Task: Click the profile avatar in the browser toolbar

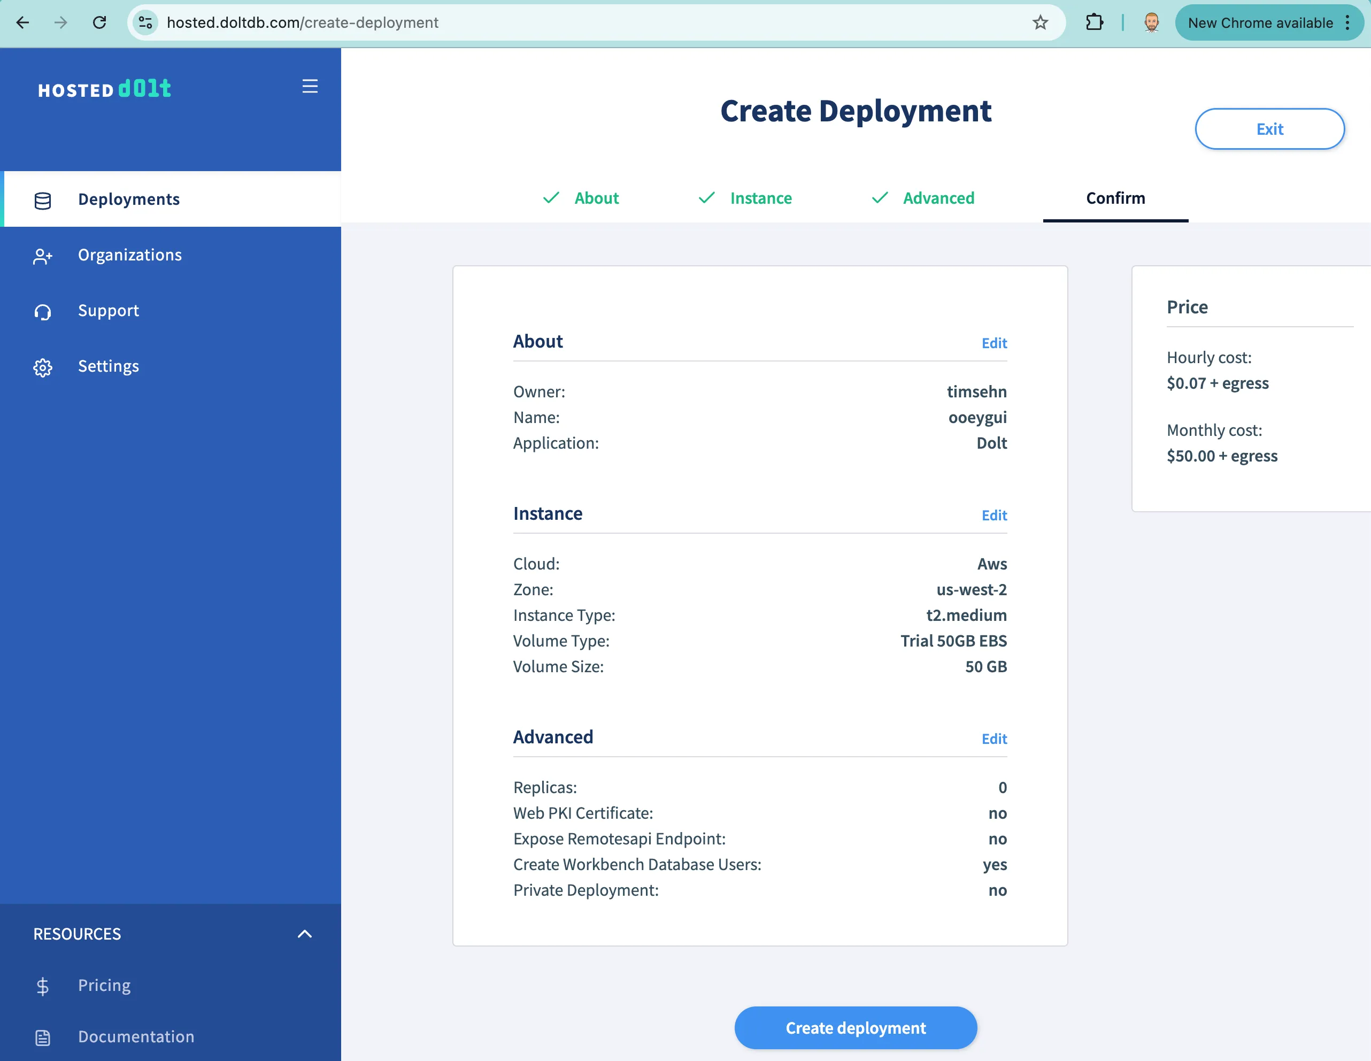Action: coord(1152,22)
